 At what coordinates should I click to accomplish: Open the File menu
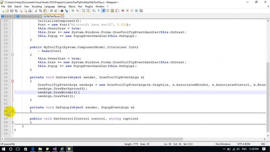coord(3,7)
